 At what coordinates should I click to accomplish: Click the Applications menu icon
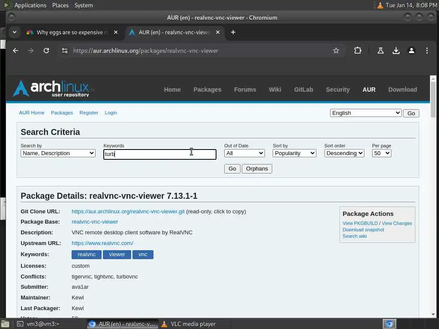coord(8,5)
